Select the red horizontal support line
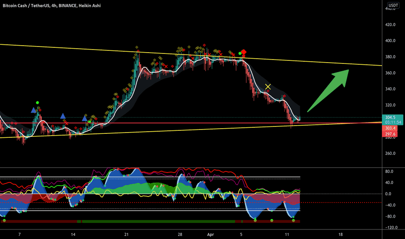405x239 pixels. tap(191, 123)
